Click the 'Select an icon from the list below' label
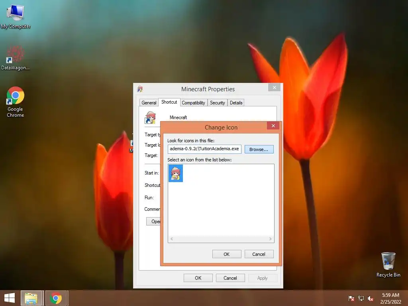Image resolution: width=408 pixels, height=306 pixels. tap(199, 160)
